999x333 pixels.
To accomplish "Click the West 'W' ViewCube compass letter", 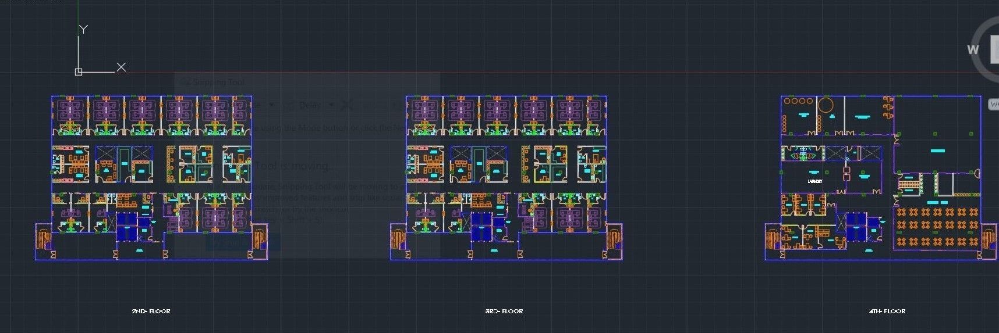I will click(973, 49).
